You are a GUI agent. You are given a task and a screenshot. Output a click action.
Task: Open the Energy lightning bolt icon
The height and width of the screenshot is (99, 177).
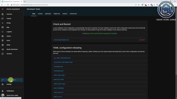[2, 23]
